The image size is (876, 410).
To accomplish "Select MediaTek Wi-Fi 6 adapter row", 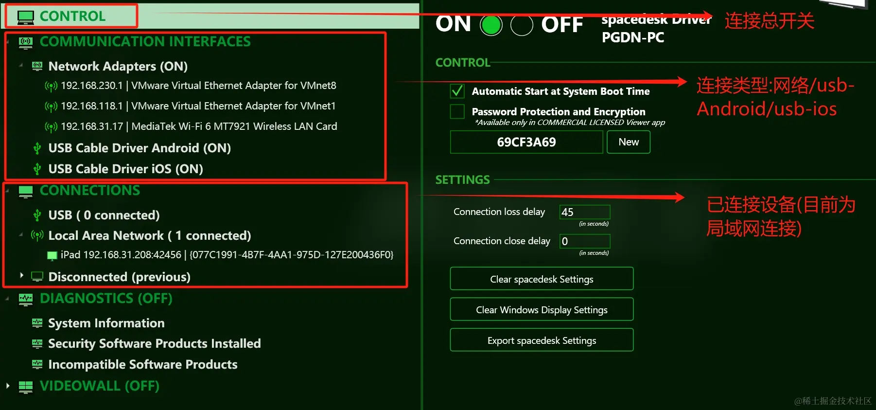I will (199, 126).
